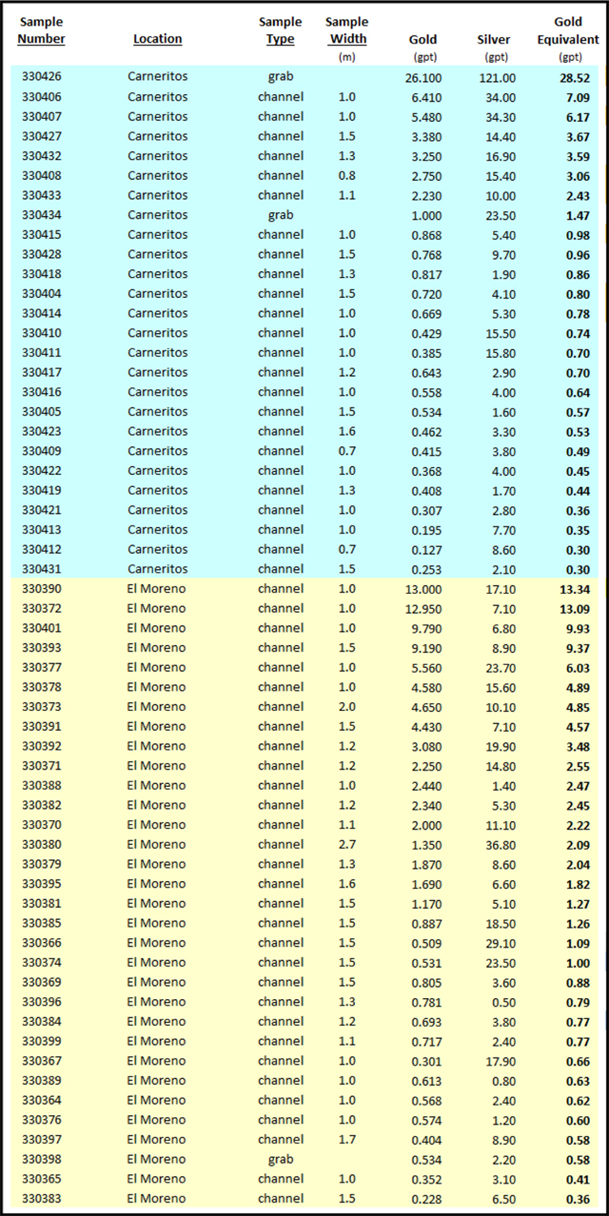Viewport: 609px width, 1216px height.
Task: Select gold equivalent value 7.09
Action: click(x=577, y=96)
